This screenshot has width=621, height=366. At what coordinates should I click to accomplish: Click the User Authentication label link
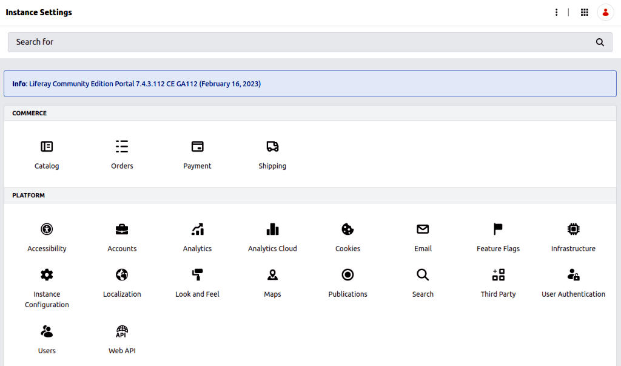(574, 294)
